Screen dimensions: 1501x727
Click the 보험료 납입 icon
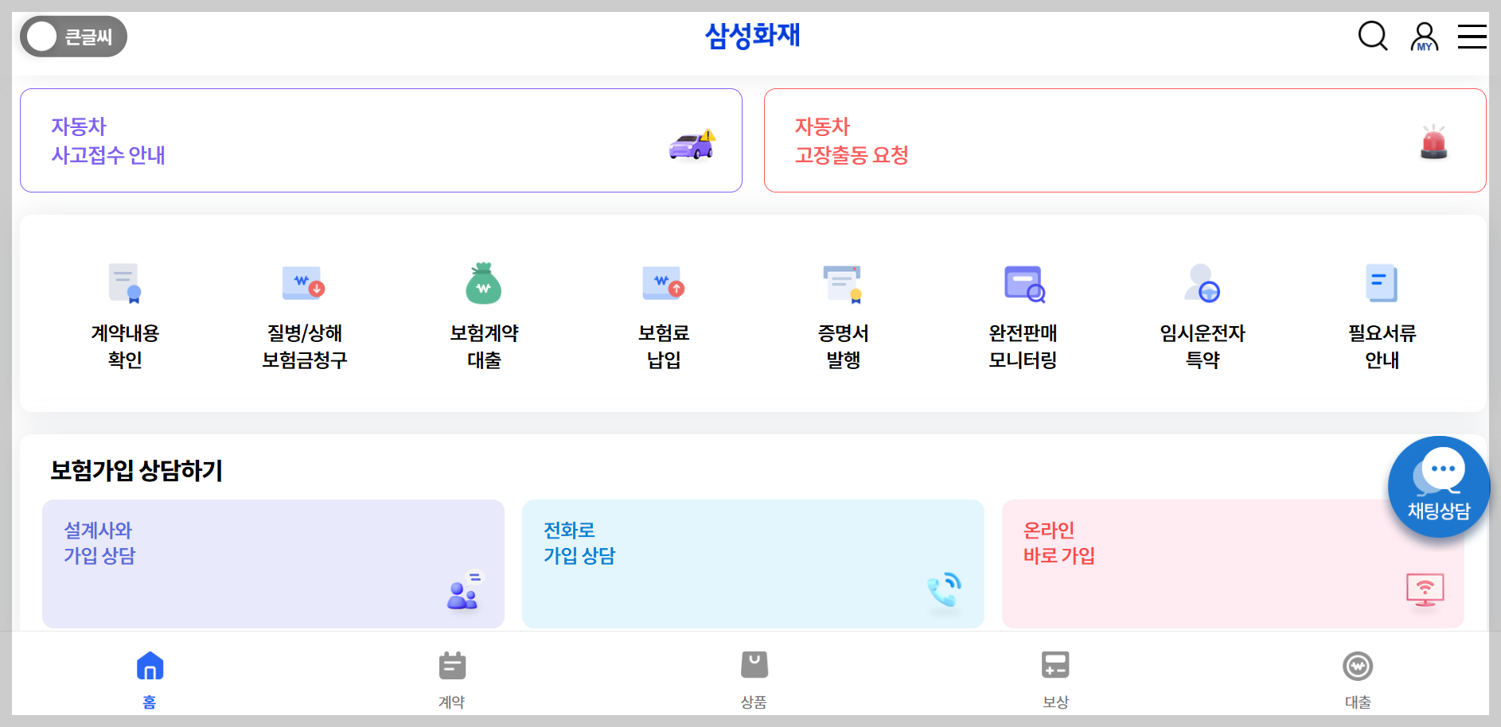[664, 283]
